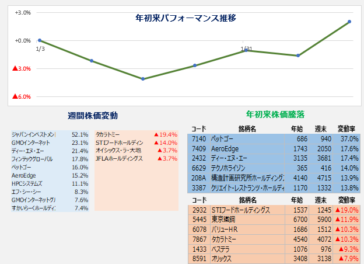Click the コード header of losers table
The image size is (364, 264).
click(199, 200)
